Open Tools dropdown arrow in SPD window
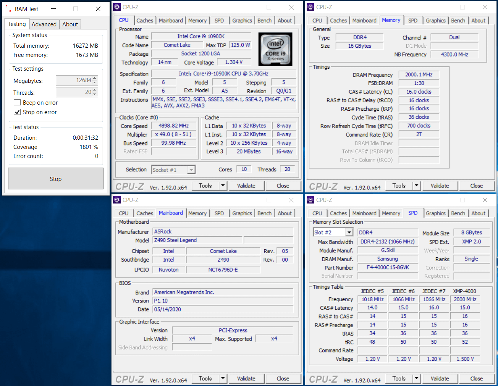 click(417, 379)
